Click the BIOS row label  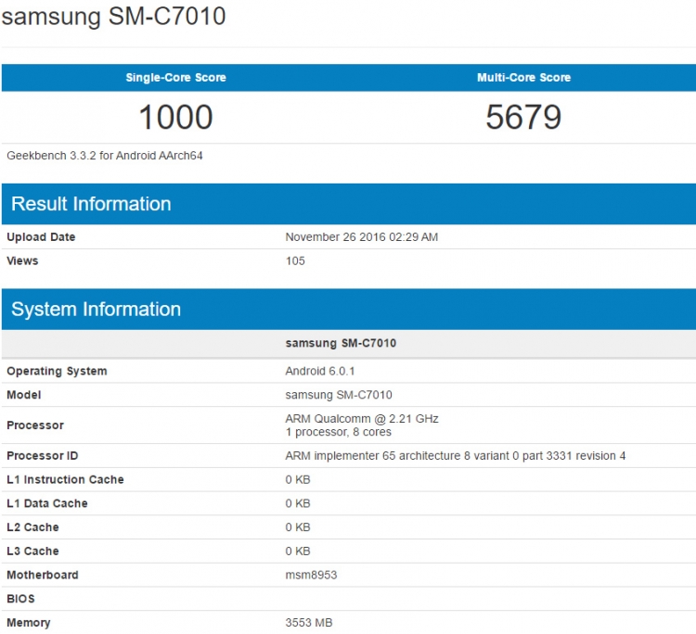click(20, 599)
